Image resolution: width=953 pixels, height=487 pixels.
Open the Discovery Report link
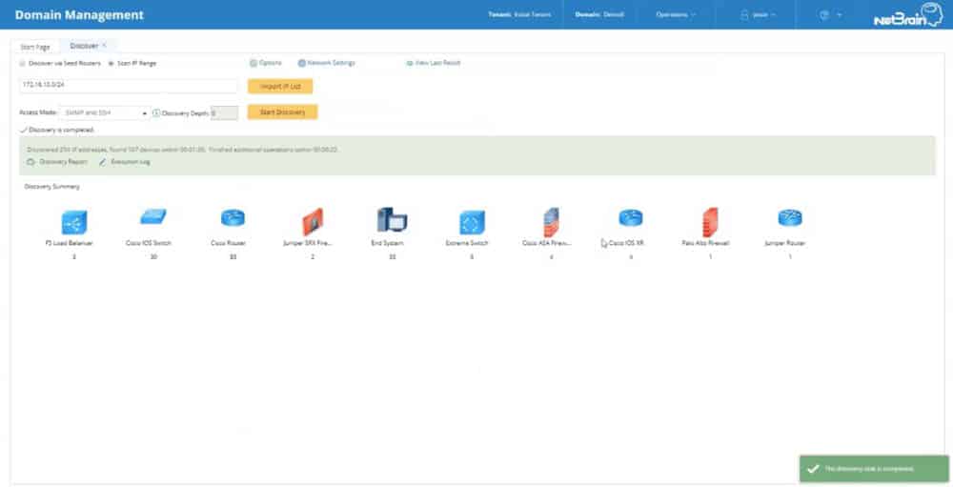point(63,162)
